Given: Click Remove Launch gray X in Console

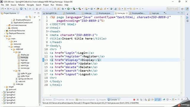Looking at the screenshot, I should (x=138, y=100).
